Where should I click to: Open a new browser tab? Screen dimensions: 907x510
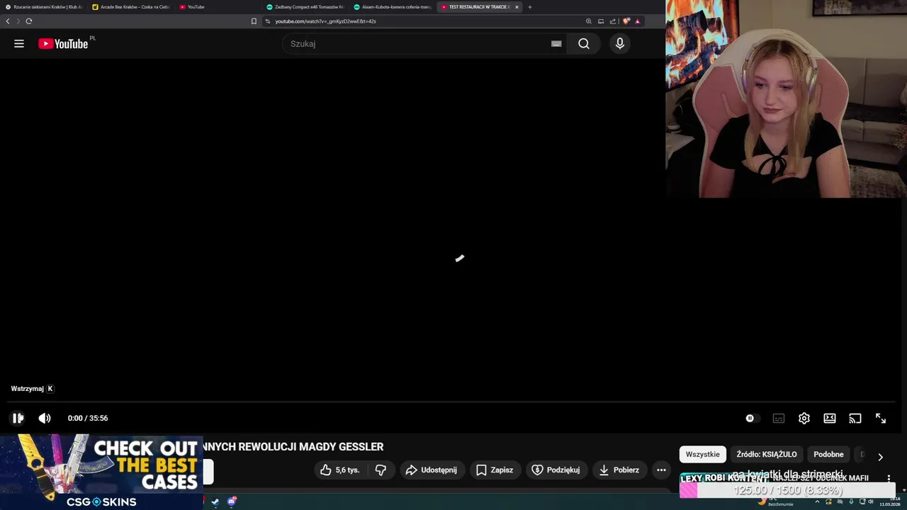coord(529,7)
